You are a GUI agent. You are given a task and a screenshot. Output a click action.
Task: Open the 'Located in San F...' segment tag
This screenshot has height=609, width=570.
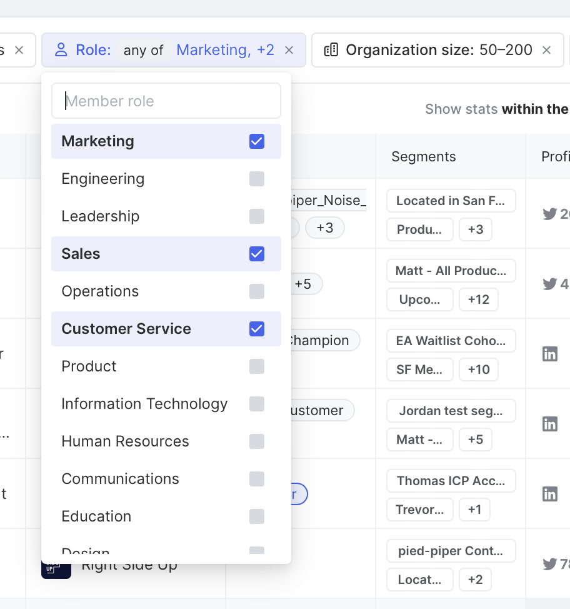[451, 201]
